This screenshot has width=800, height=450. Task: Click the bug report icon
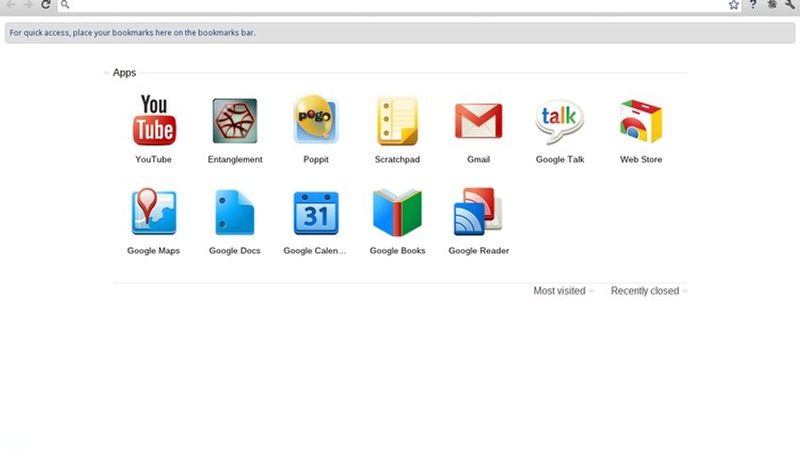[x=772, y=5]
